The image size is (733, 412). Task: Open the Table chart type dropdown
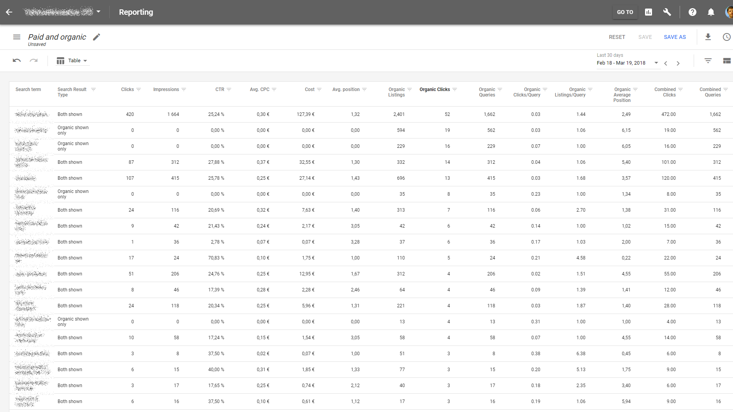pyautogui.click(x=72, y=61)
